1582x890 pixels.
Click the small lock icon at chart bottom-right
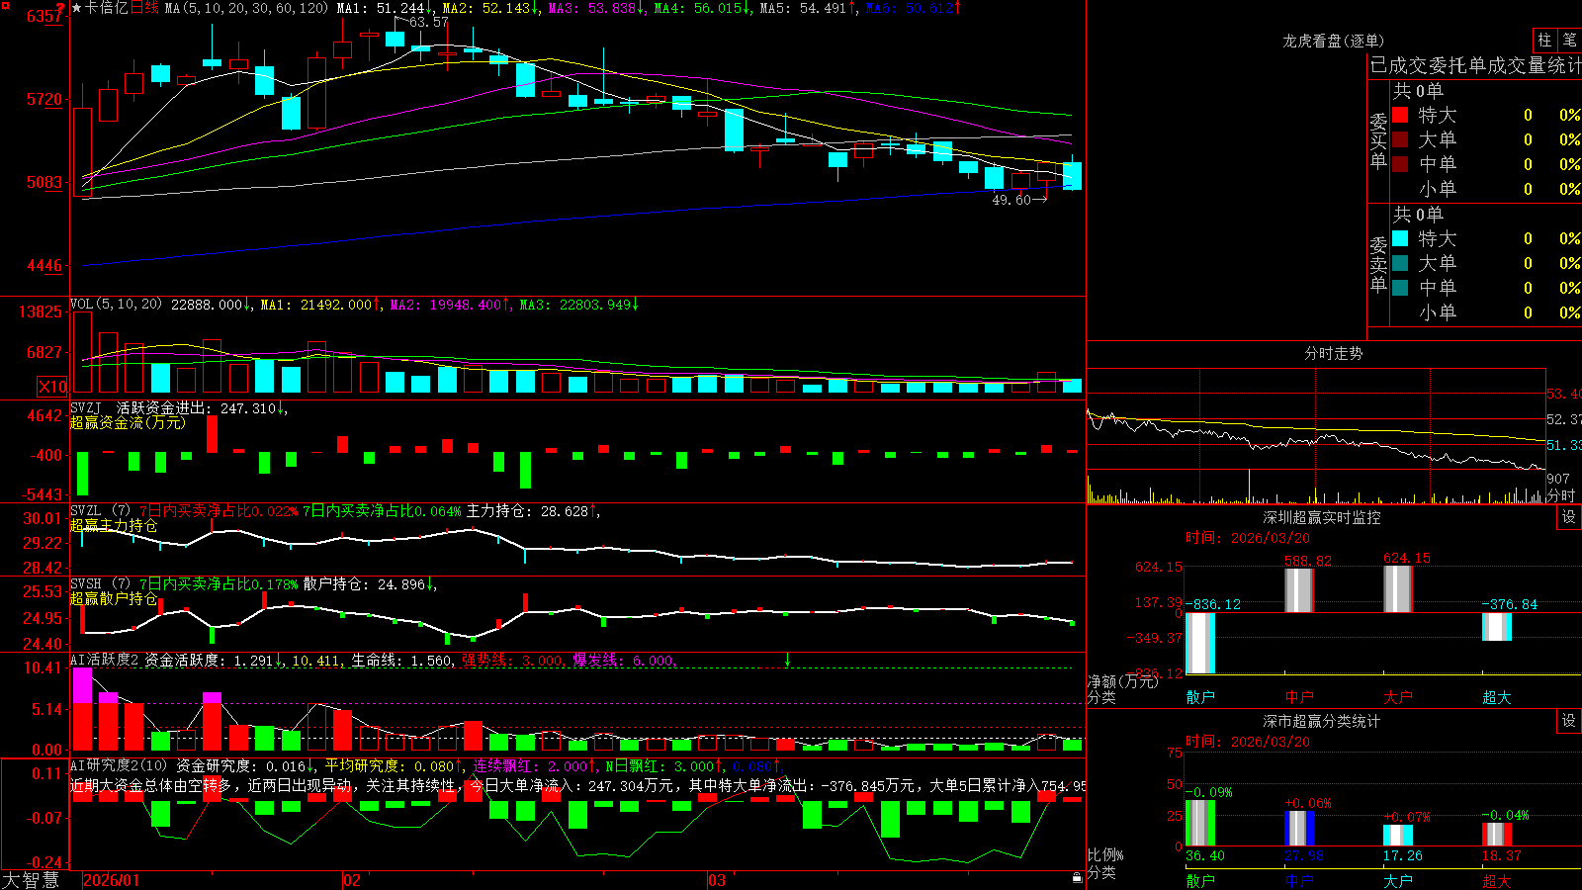(1077, 877)
